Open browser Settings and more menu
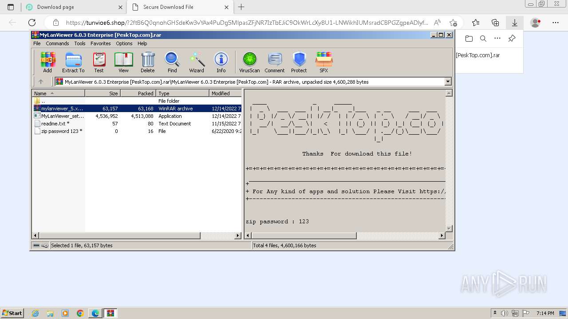The height and width of the screenshot is (319, 568). click(x=556, y=23)
